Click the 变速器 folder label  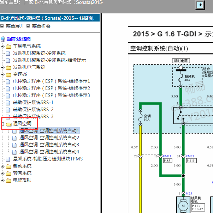click(x=20, y=74)
